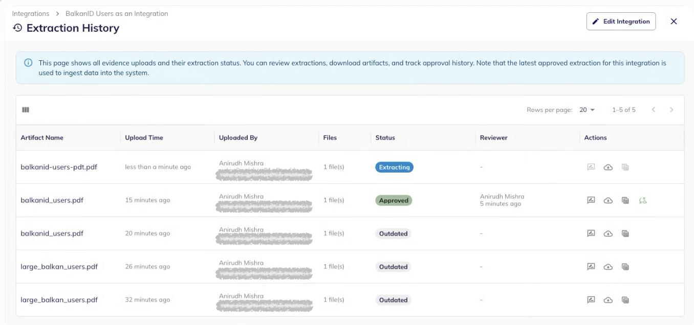
Task: Click the Extracting status badge
Action: click(394, 167)
